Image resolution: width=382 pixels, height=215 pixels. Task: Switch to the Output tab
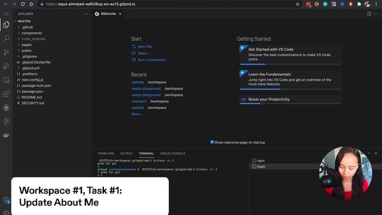(127, 153)
